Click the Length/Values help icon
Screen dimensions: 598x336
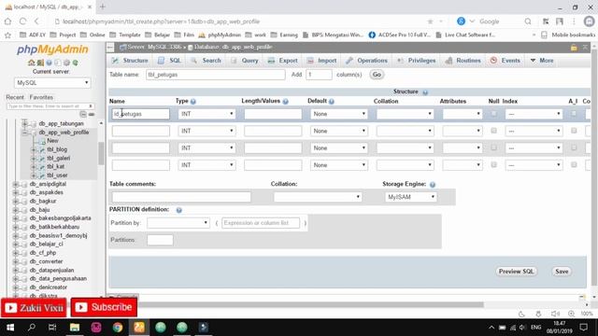click(285, 102)
